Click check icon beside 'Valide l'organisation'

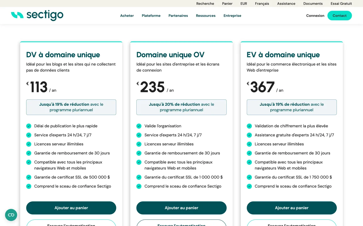(x=139, y=126)
